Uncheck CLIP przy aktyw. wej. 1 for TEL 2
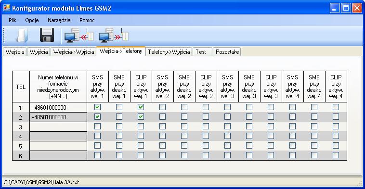This screenshot has height=189, width=365. pos(141,117)
